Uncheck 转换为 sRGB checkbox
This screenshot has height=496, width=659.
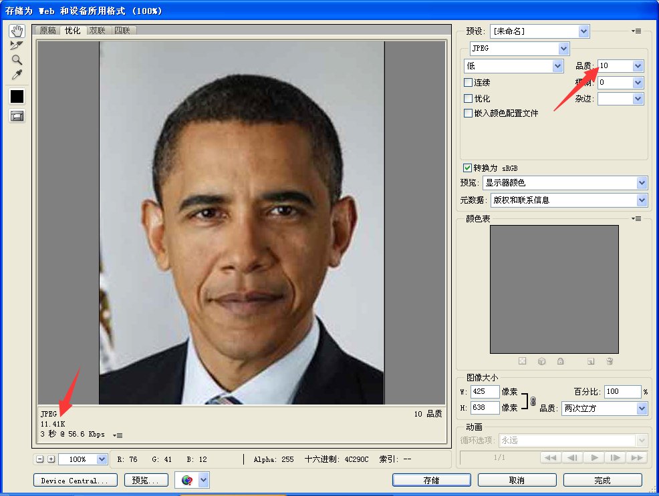coord(468,168)
